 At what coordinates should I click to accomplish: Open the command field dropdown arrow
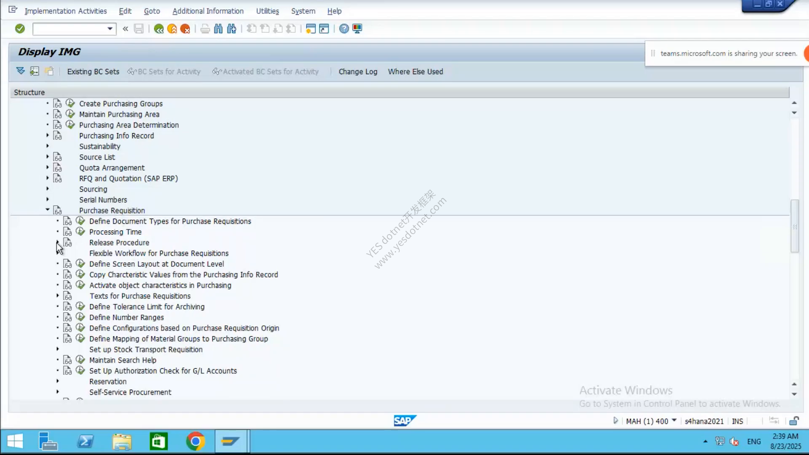pyautogui.click(x=110, y=29)
